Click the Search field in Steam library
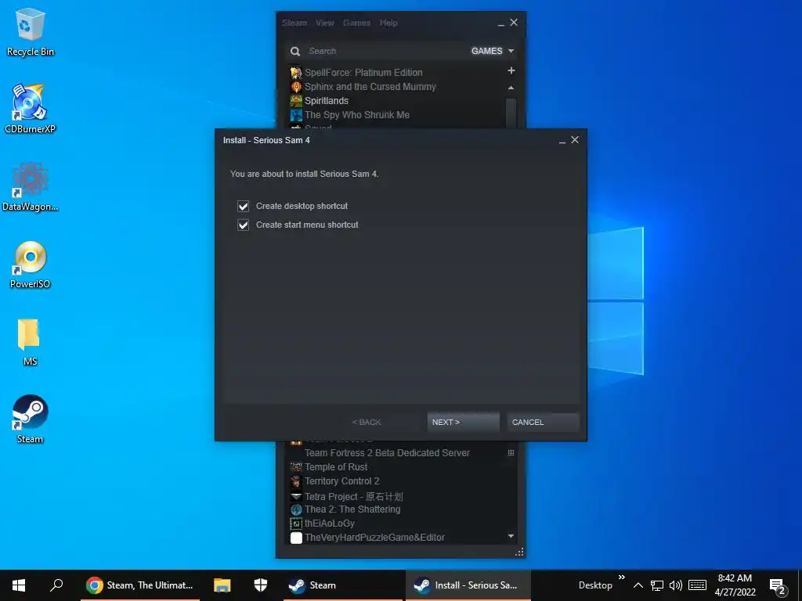Viewport: 802px width, 601px height. [x=384, y=51]
